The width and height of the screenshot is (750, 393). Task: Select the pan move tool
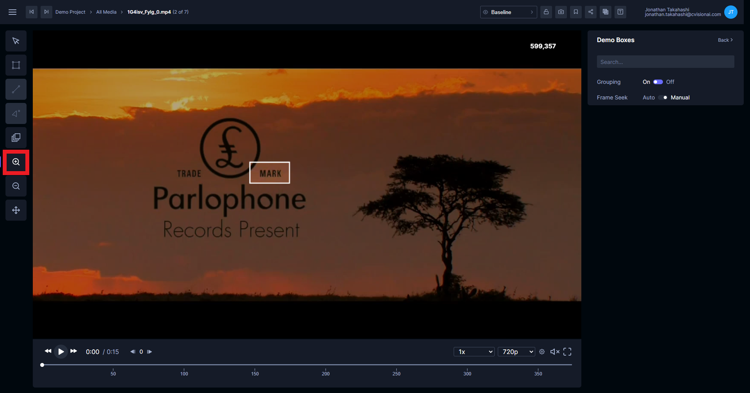[x=16, y=210]
